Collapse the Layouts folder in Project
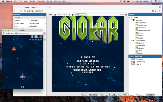Viewport: 163px width, 102px height. click(132, 20)
